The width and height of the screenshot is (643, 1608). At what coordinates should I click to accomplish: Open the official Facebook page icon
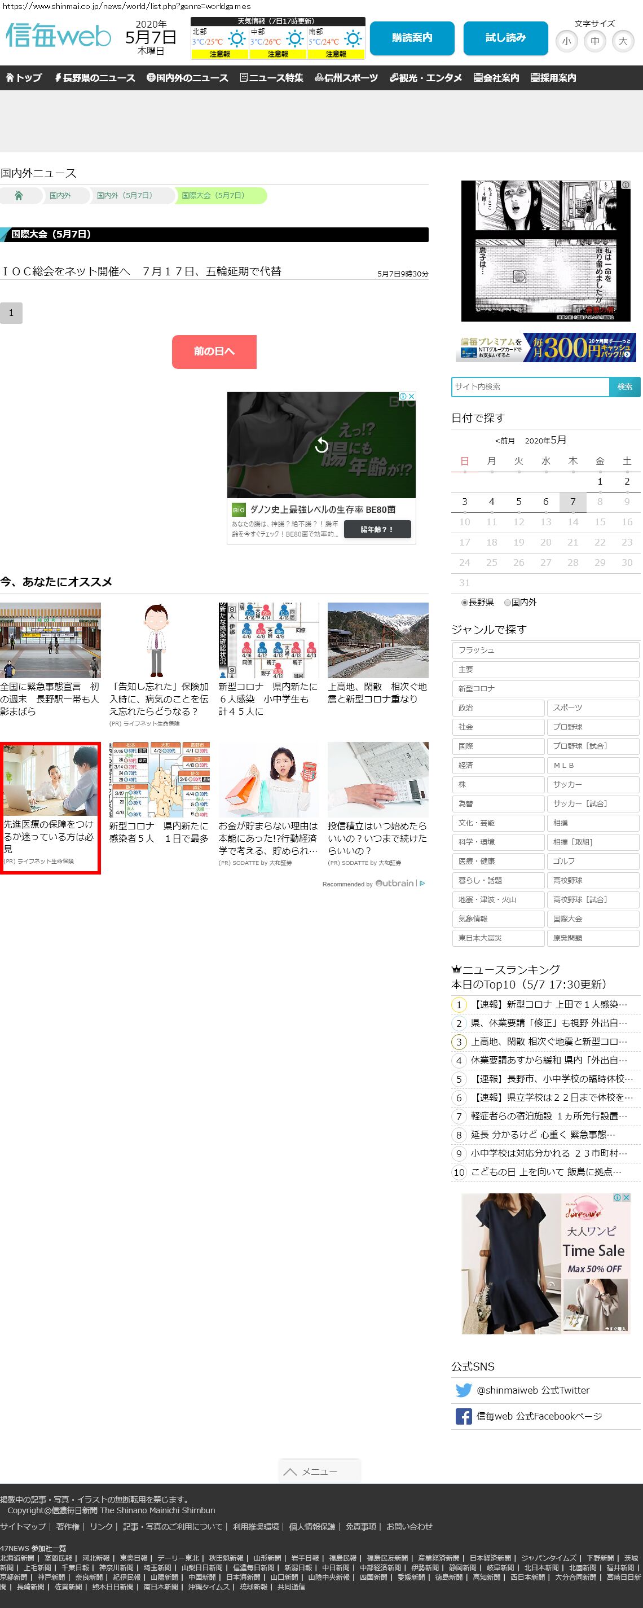pyautogui.click(x=463, y=1416)
